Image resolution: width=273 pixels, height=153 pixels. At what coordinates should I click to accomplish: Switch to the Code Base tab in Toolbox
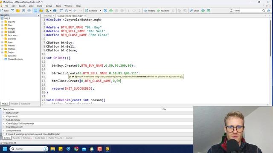click(x=40, y=138)
